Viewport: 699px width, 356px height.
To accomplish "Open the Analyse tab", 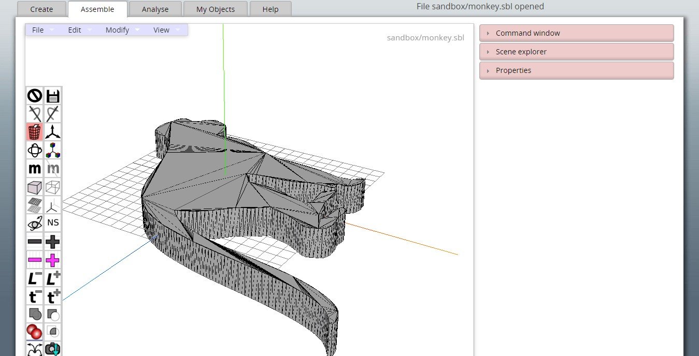I will click(x=155, y=9).
